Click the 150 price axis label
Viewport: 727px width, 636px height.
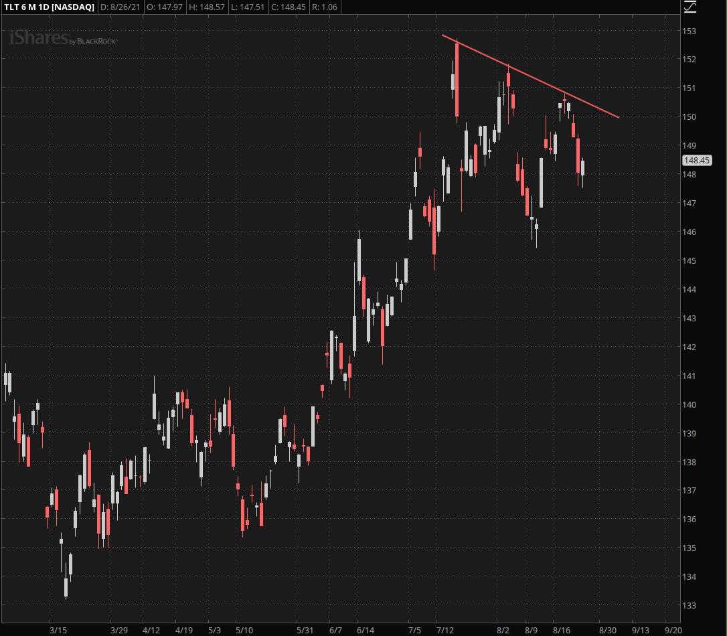click(x=690, y=116)
